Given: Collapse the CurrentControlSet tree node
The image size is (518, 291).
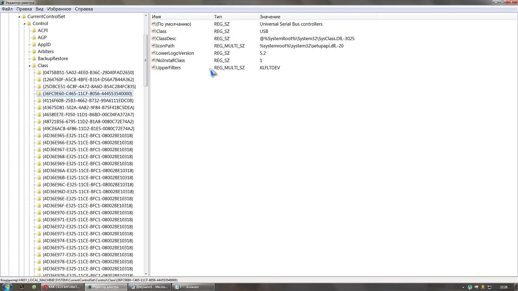Looking at the screenshot, I should point(19,17).
